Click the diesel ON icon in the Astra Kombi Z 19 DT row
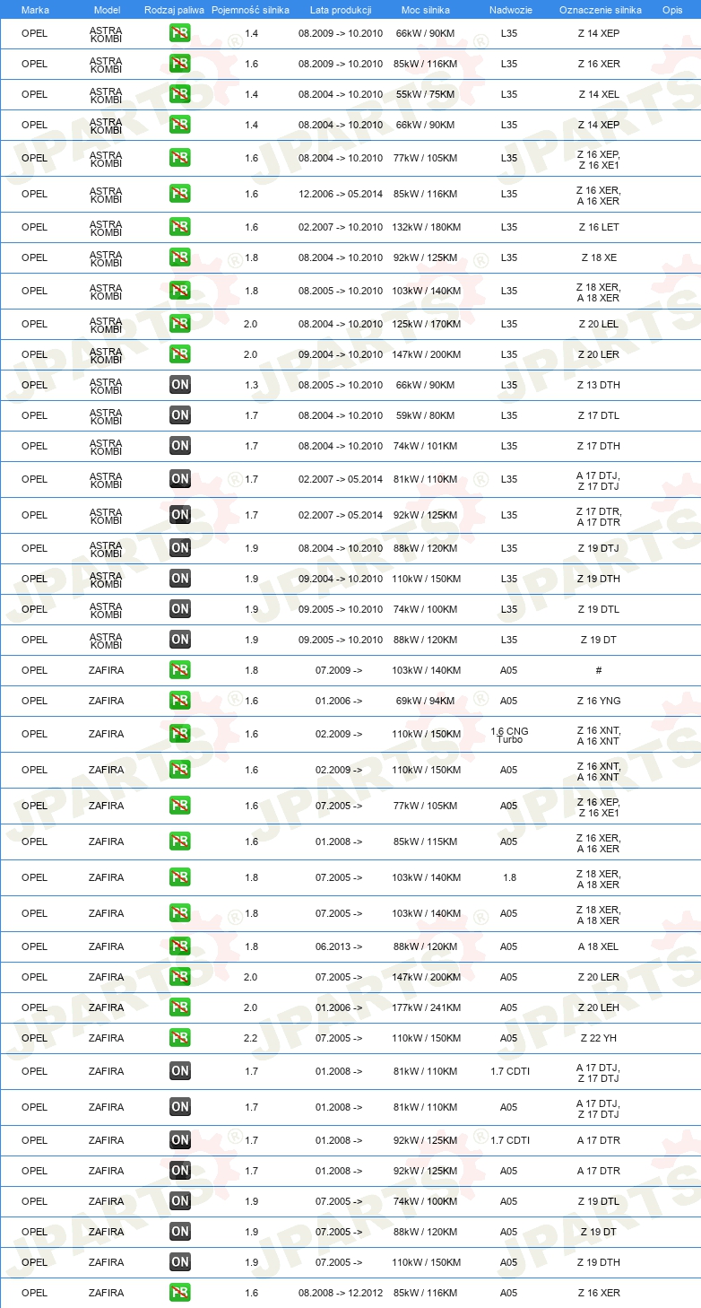 click(x=180, y=640)
